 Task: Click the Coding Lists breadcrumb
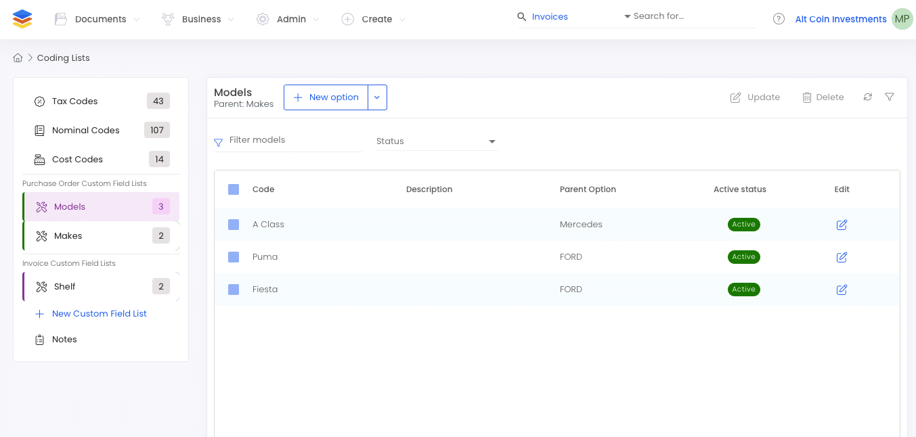(x=63, y=58)
